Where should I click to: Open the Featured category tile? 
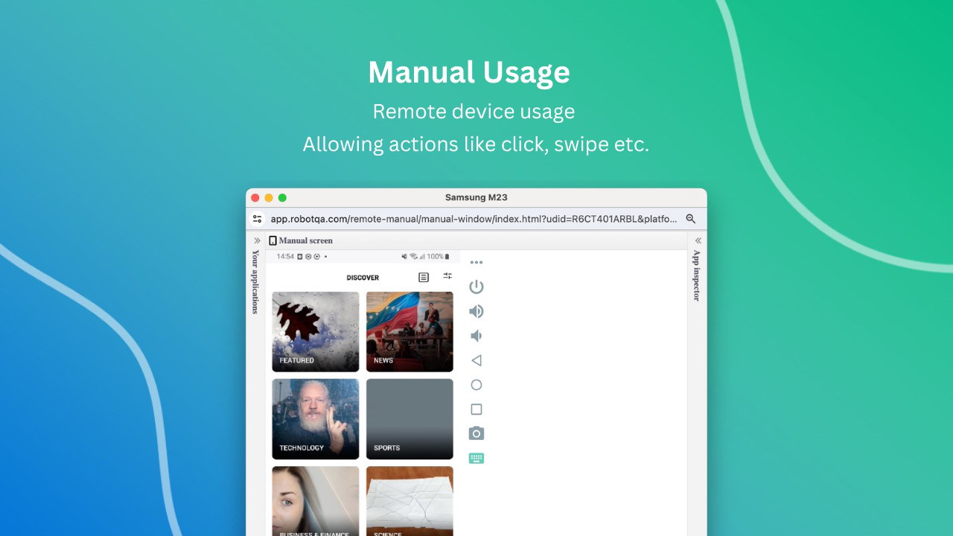click(x=316, y=331)
